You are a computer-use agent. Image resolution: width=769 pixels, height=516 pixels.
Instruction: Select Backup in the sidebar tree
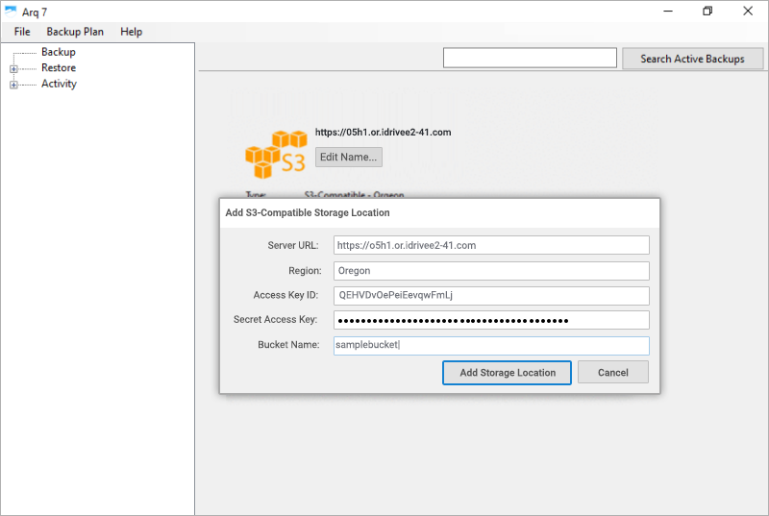(59, 52)
